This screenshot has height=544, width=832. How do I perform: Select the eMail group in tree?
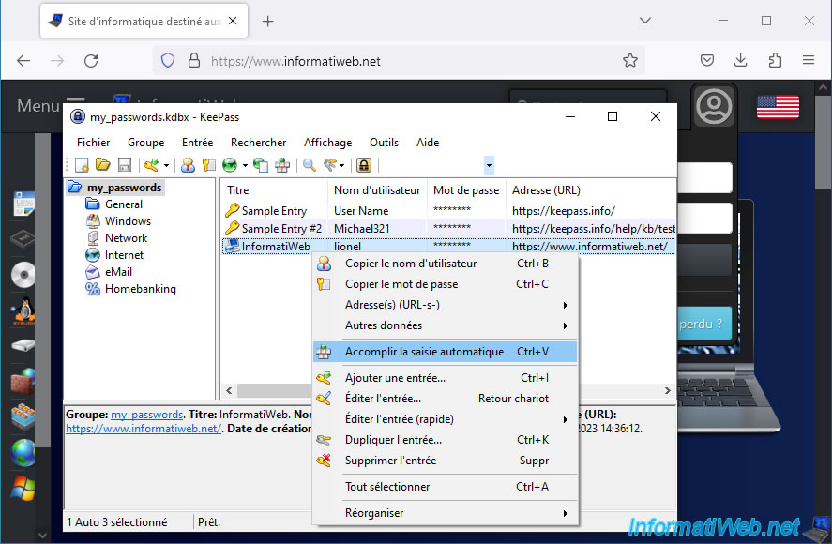click(x=118, y=272)
